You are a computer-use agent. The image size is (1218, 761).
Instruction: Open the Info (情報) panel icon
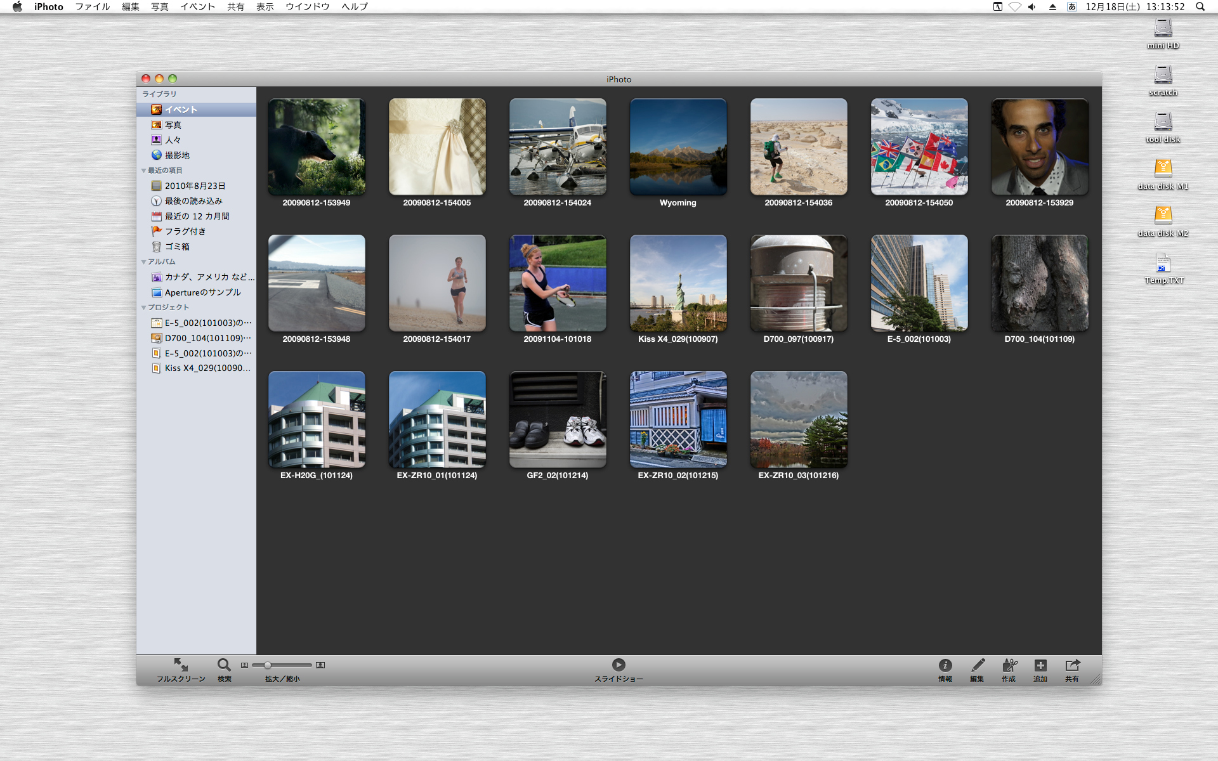945,665
